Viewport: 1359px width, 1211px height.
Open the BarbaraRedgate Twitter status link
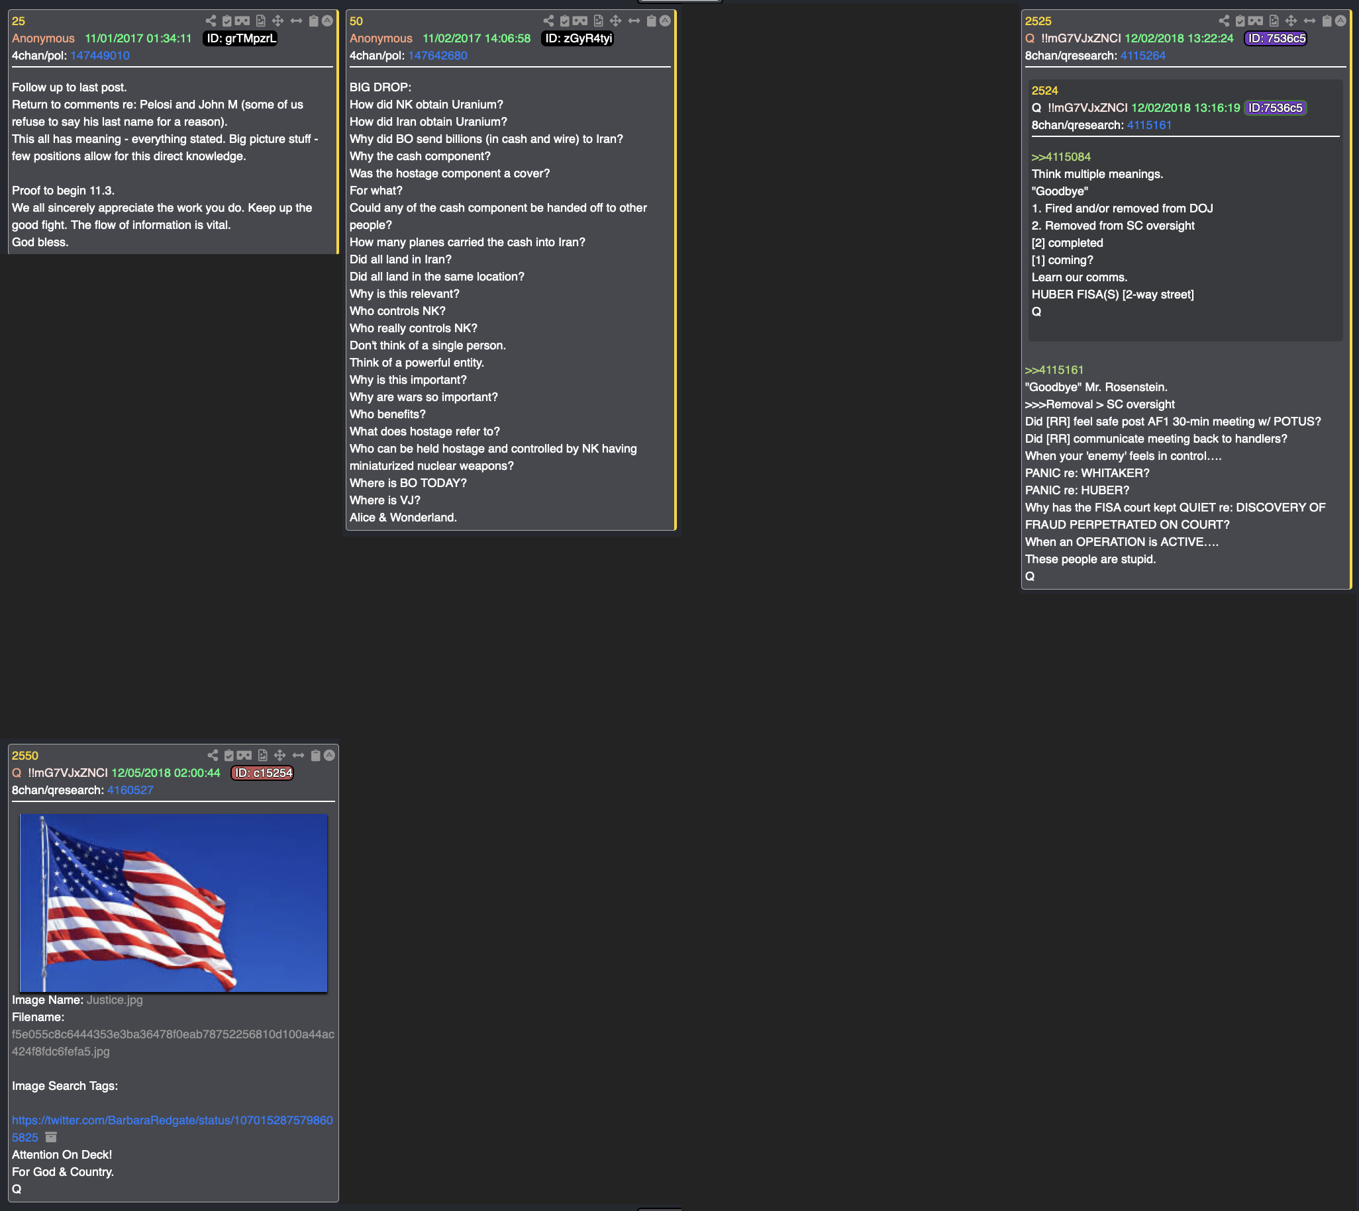[x=172, y=1129]
